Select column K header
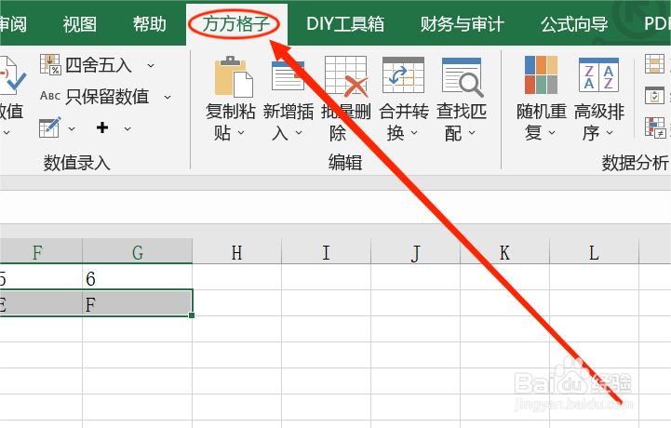671x428 pixels. [x=505, y=251]
